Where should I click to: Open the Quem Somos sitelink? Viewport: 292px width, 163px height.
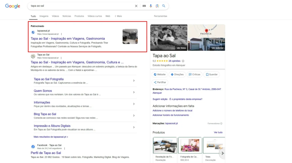[43, 91]
